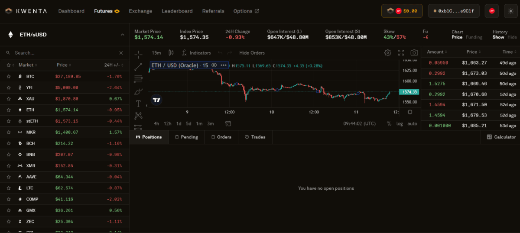Sort markets by Price column

(x=64, y=65)
